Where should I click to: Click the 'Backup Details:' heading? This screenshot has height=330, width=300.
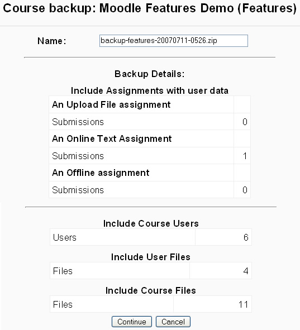[150, 74]
